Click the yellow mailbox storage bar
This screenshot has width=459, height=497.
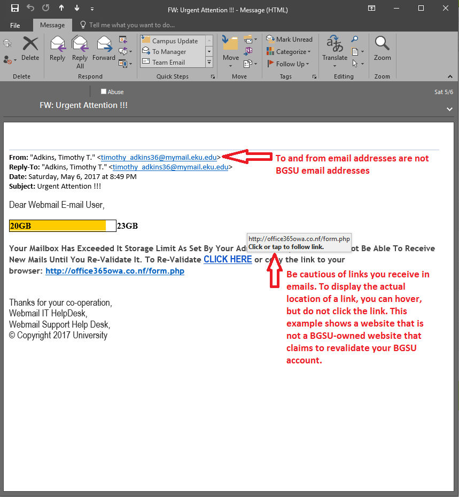tap(58, 226)
